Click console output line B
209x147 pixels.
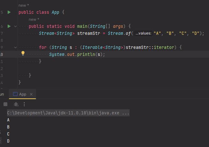point(8,127)
